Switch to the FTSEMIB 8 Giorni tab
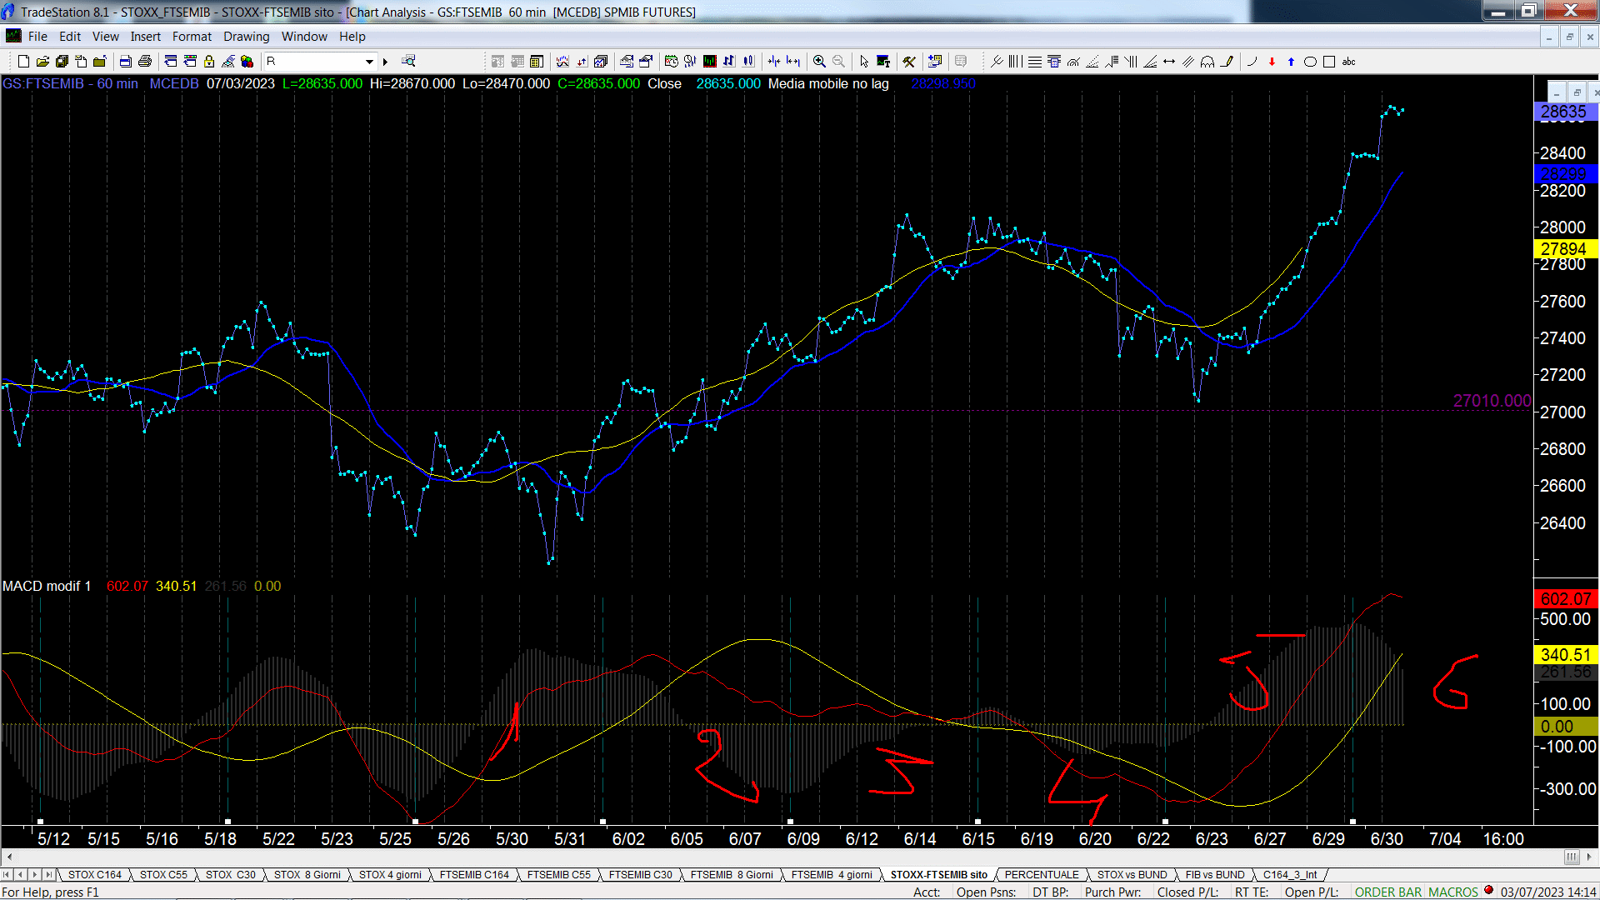This screenshot has height=900, width=1600. coord(732,875)
